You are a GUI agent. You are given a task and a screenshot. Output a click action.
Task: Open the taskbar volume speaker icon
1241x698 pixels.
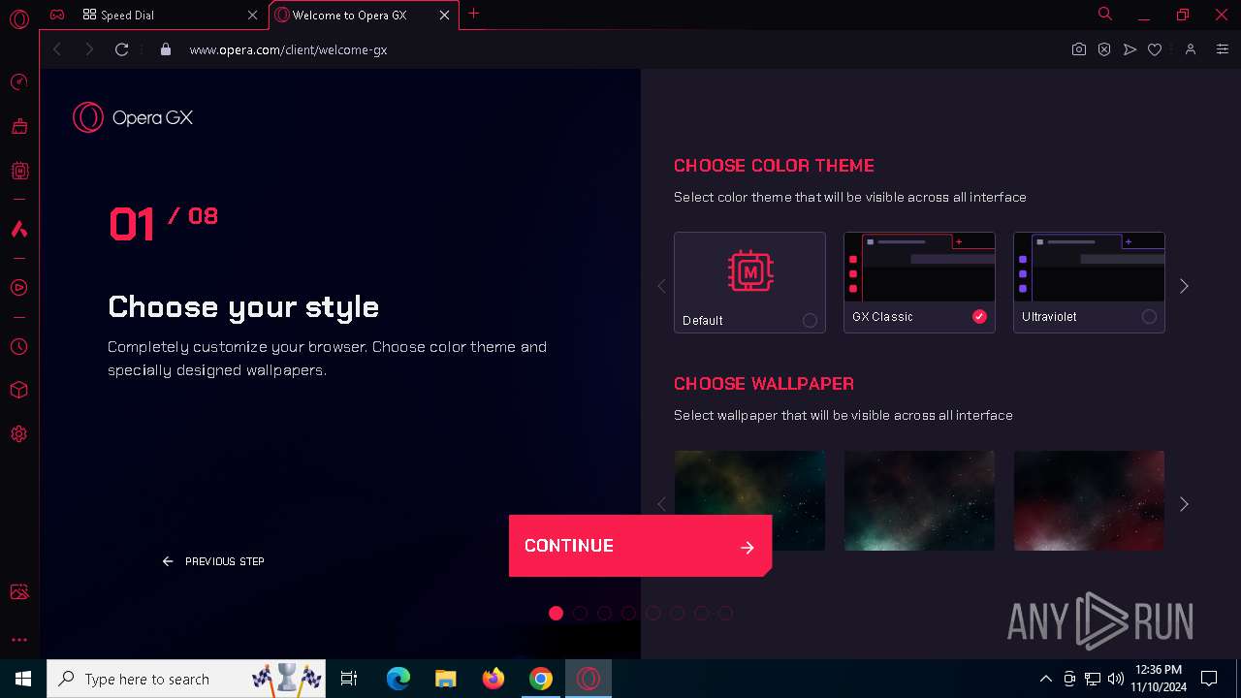click(1115, 679)
